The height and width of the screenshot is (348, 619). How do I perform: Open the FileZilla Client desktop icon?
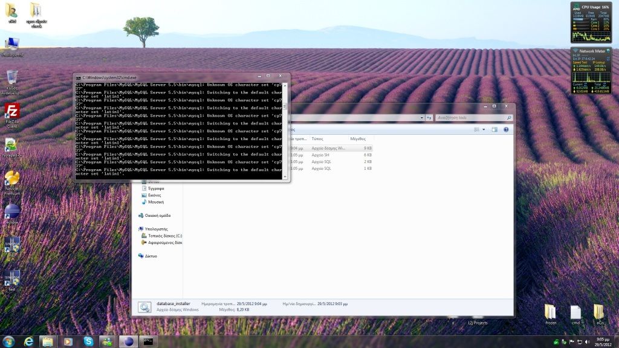click(x=12, y=113)
